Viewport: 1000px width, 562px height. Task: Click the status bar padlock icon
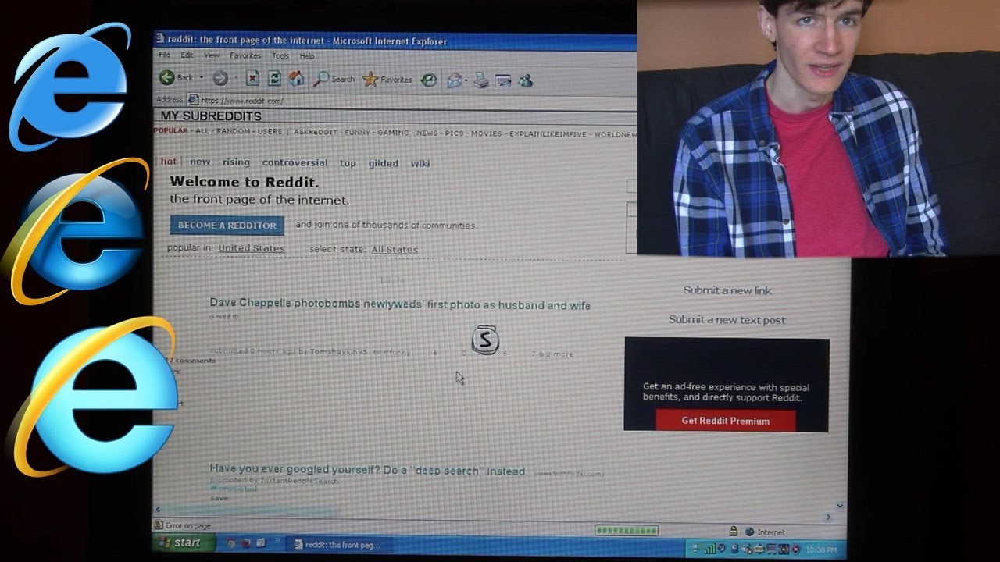pyautogui.click(x=734, y=532)
